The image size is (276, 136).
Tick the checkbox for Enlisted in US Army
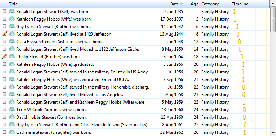(x=4, y=72)
